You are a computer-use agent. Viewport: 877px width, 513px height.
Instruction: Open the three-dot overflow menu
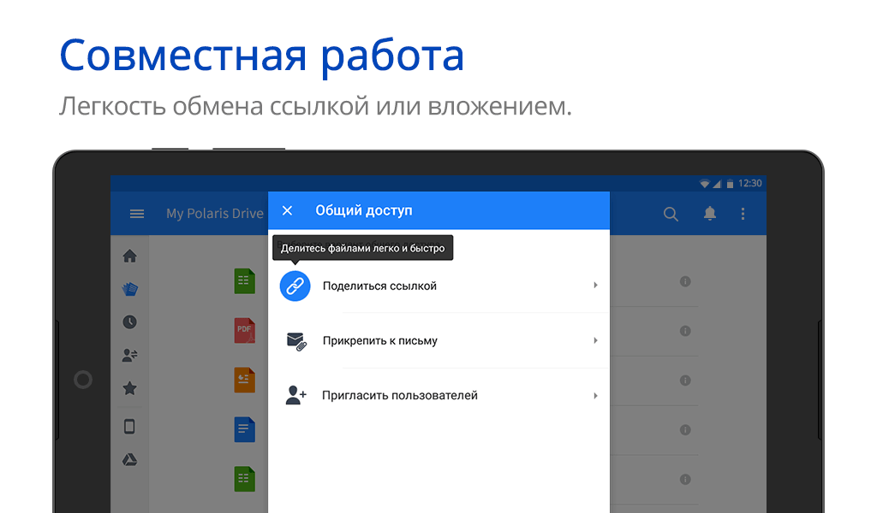[743, 214]
